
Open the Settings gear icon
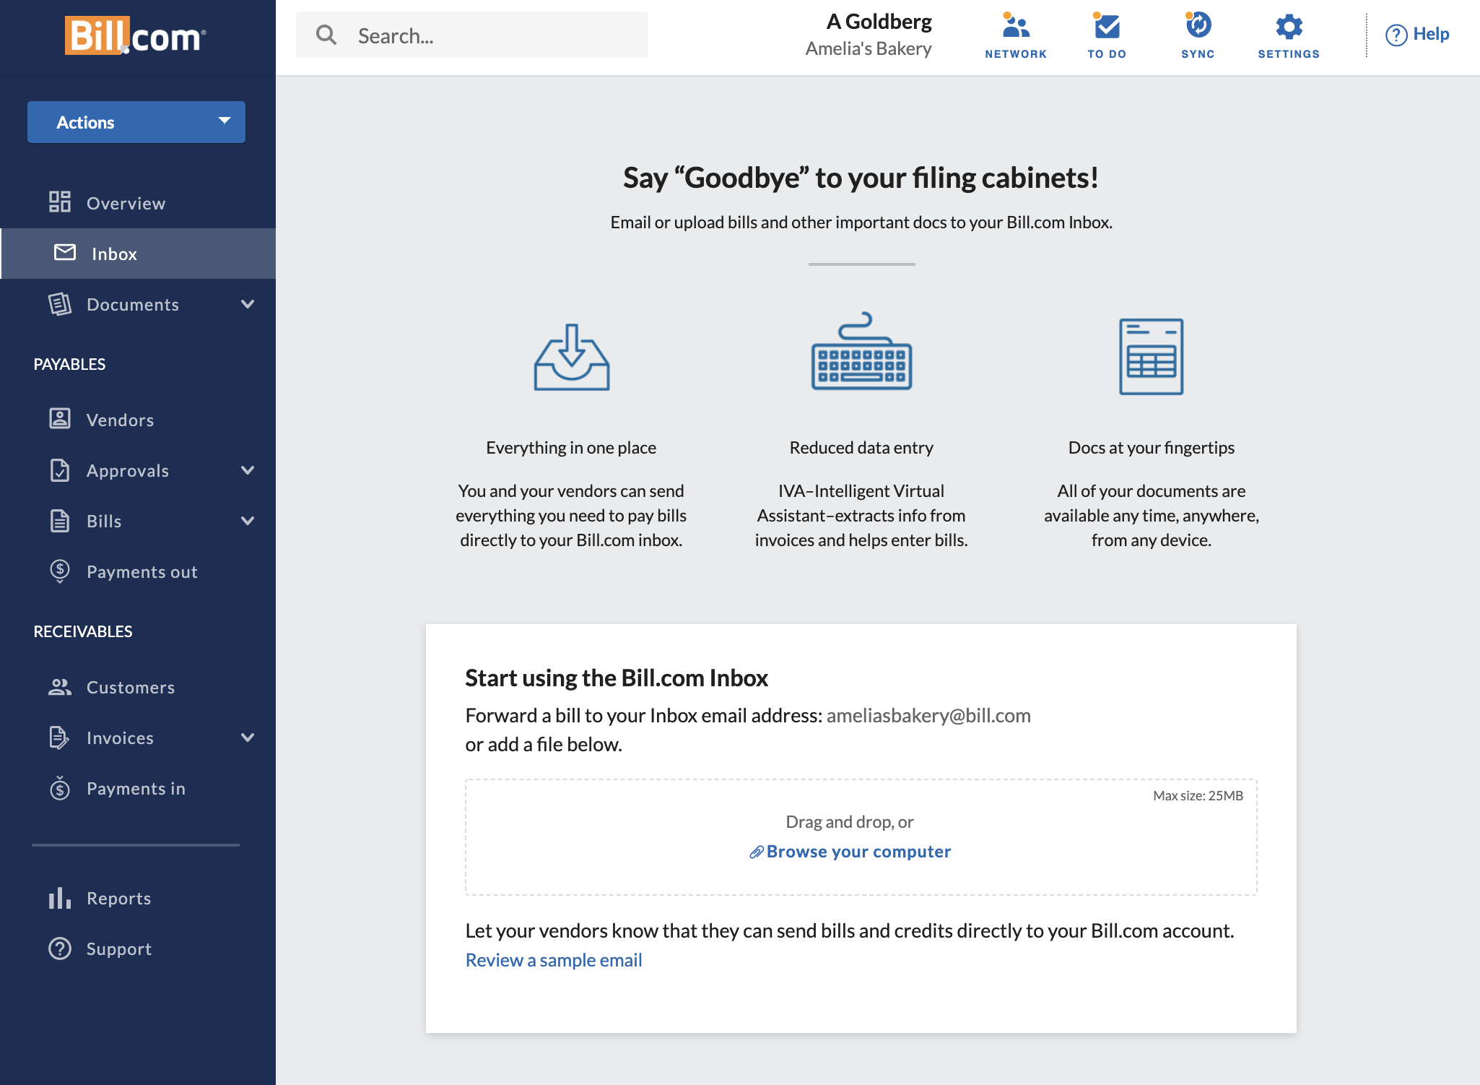1289,27
